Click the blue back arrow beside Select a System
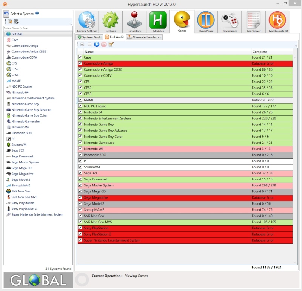 (x=6, y=14)
